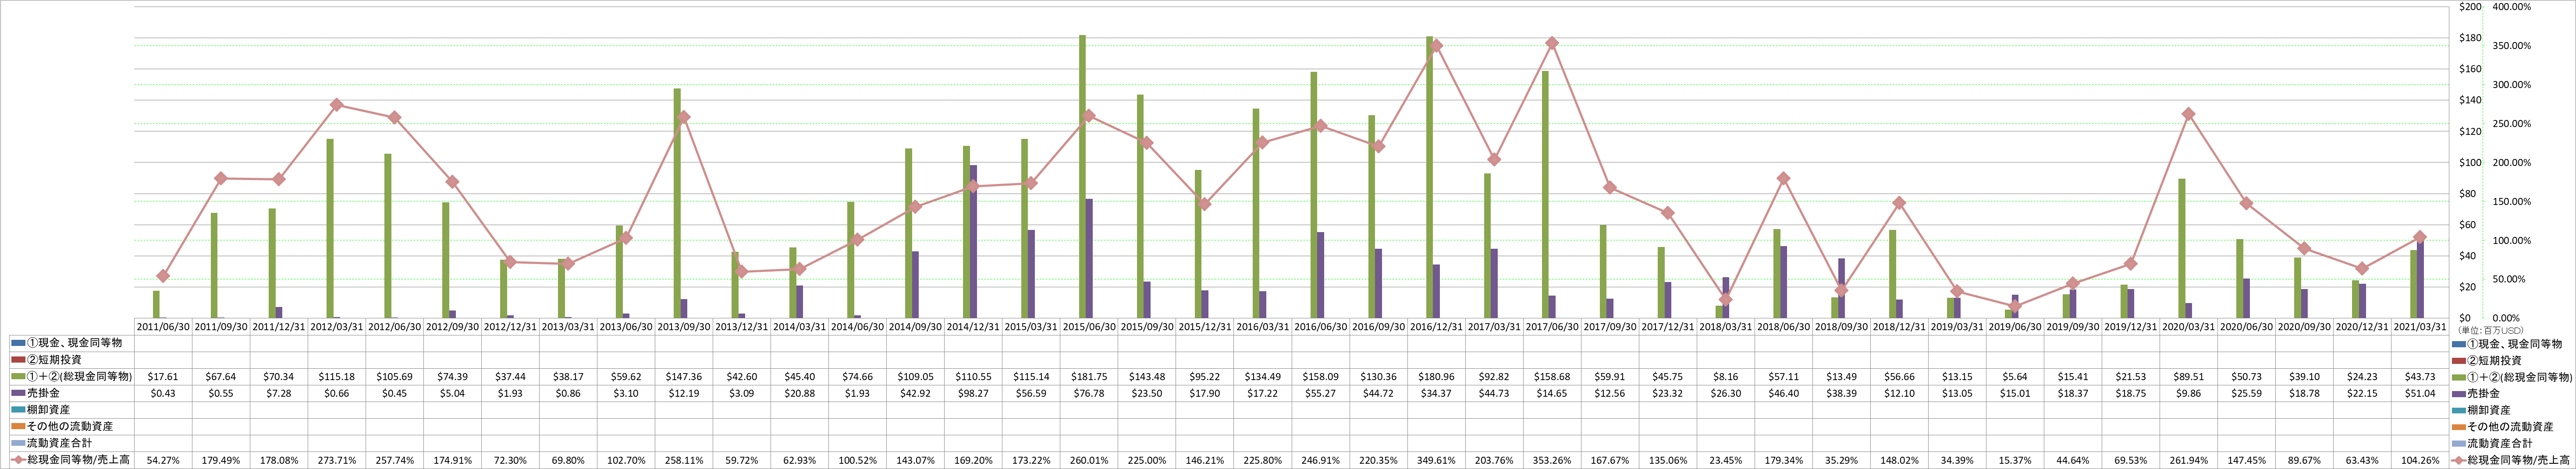
Task: Select ①現金、現金同等物 row header in left table
Action: click(x=71, y=343)
